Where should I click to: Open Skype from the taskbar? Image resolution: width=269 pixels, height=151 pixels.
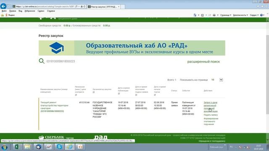coord(59,147)
